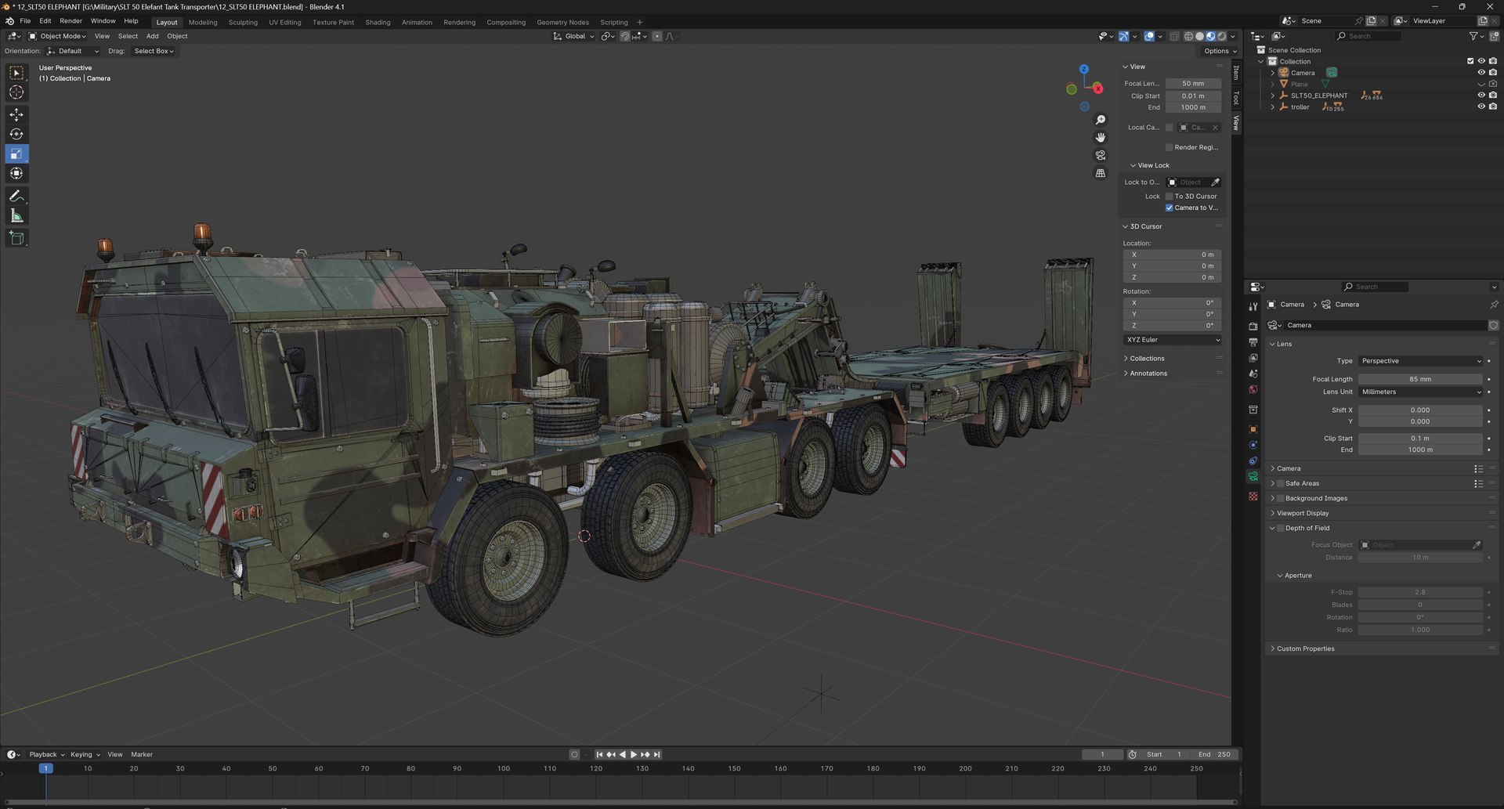Image resolution: width=1504 pixels, height=809 pixels.
Task: Hide troller object via its eye icon
Action: (x=1481, y=107)
